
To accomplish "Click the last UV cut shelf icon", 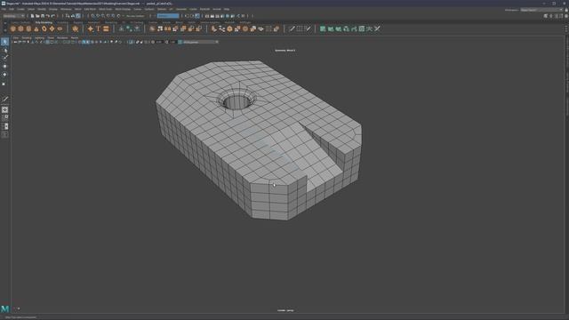I will click(x=377, y=28).
